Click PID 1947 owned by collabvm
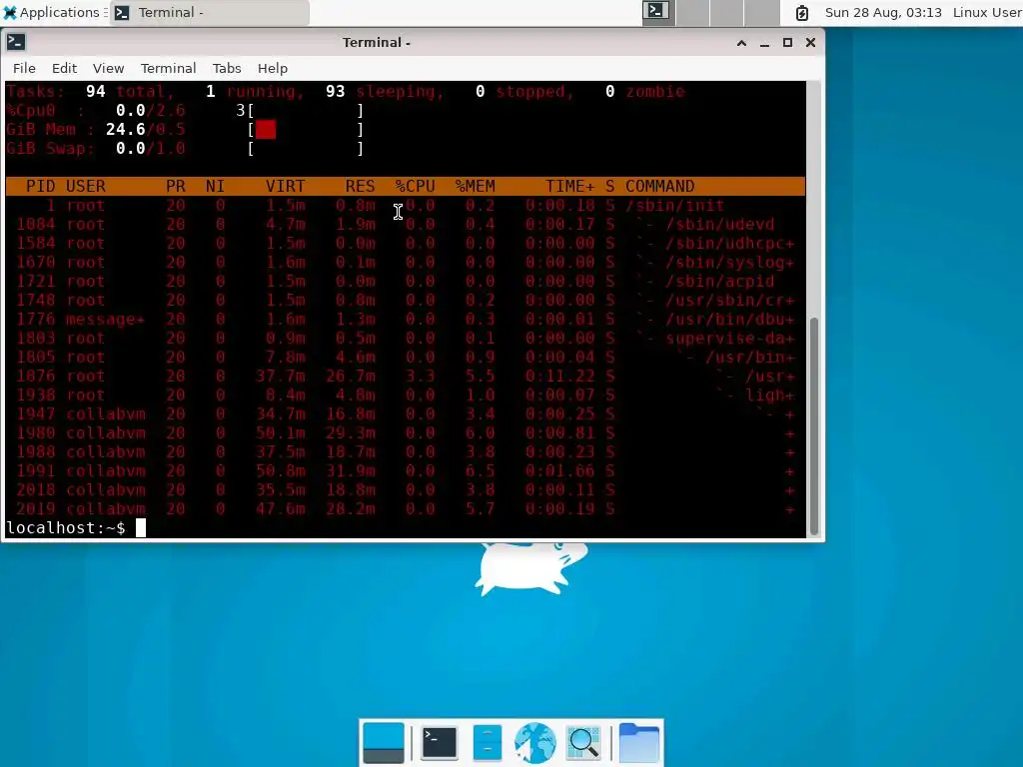Screen dimensions: 1023x767 click(36, 414)
